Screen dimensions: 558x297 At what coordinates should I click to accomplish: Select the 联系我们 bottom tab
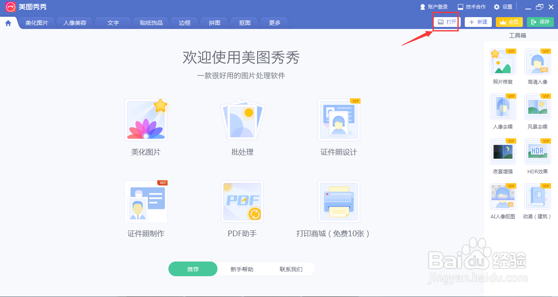[291, 269]
